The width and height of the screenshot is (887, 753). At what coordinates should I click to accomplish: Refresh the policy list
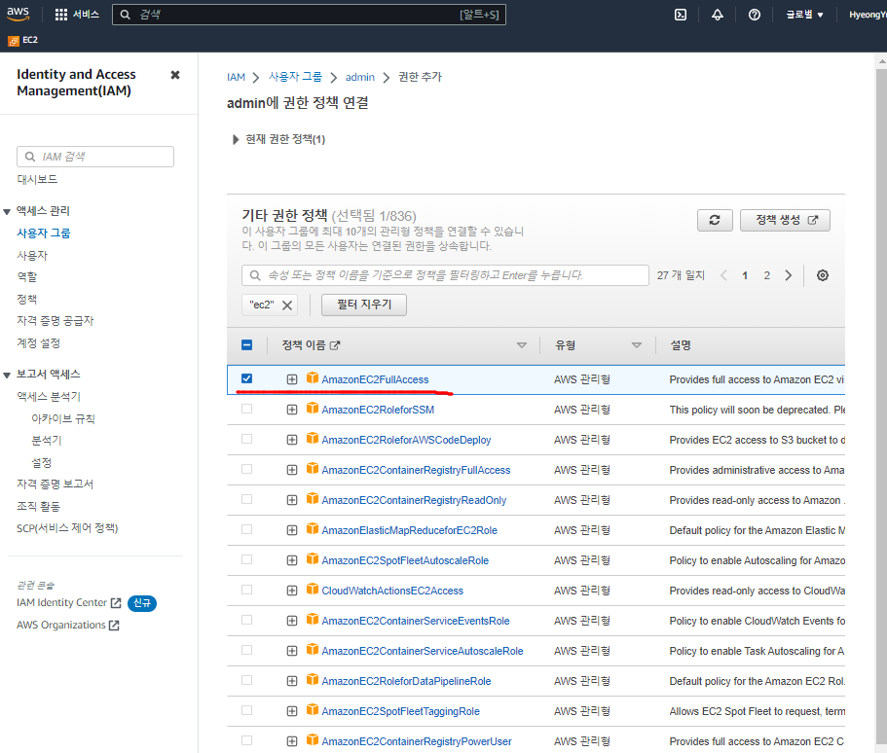click(x=715, y=220)
